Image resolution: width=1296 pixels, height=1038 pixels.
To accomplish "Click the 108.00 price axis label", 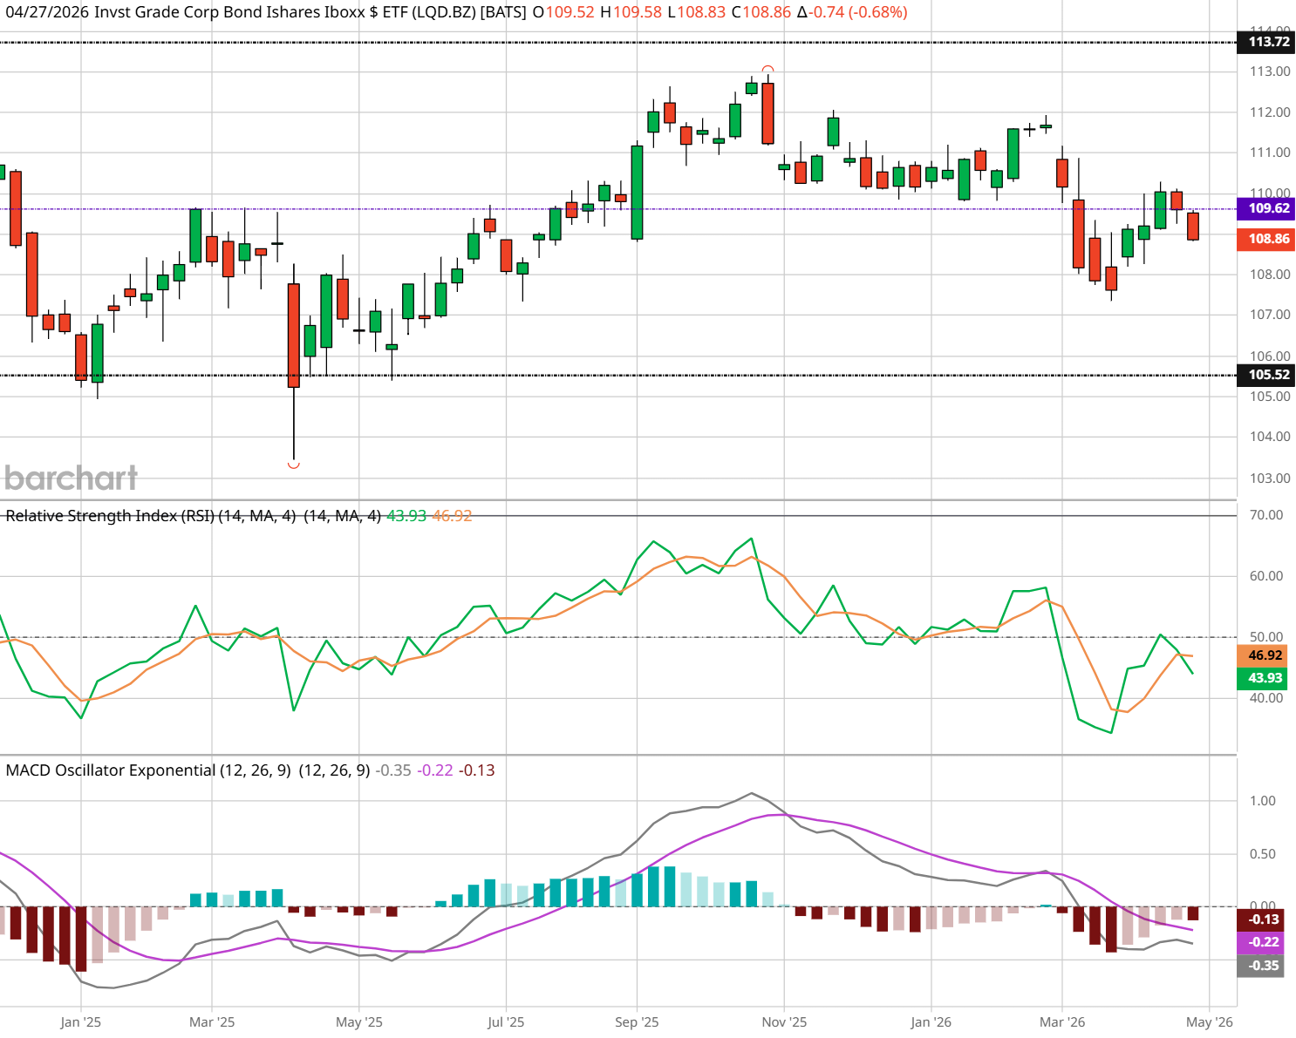I will [x=1270, y=275].
